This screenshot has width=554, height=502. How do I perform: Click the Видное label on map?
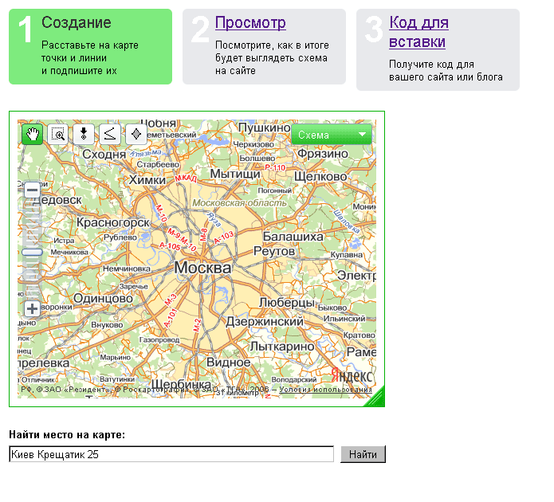[x=228, y=362]
